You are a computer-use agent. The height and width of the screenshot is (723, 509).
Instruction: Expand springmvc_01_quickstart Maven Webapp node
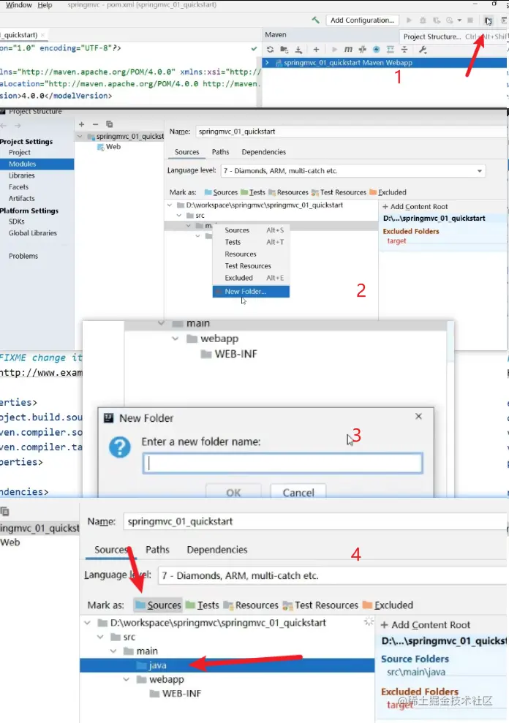267,63
